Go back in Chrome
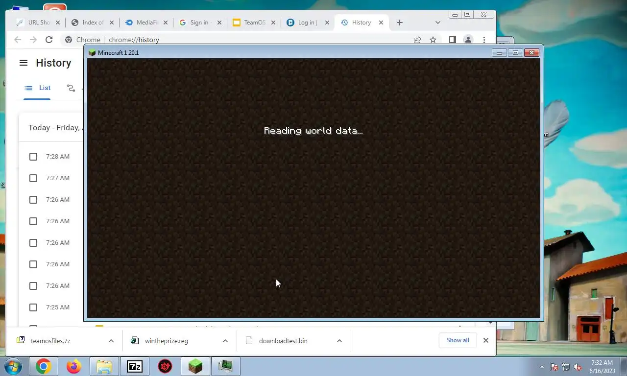The image size is (627, 376). pos(18,40)
